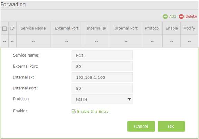This screenshot has height=139, width=199.
Task: Click the Internal IP field with 192.168.1.100
Action: [102, 77]
